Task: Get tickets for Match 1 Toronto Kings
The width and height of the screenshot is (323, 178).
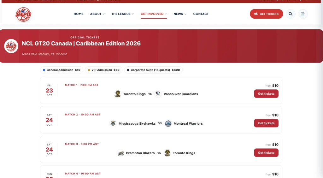Action: point(266,93)
